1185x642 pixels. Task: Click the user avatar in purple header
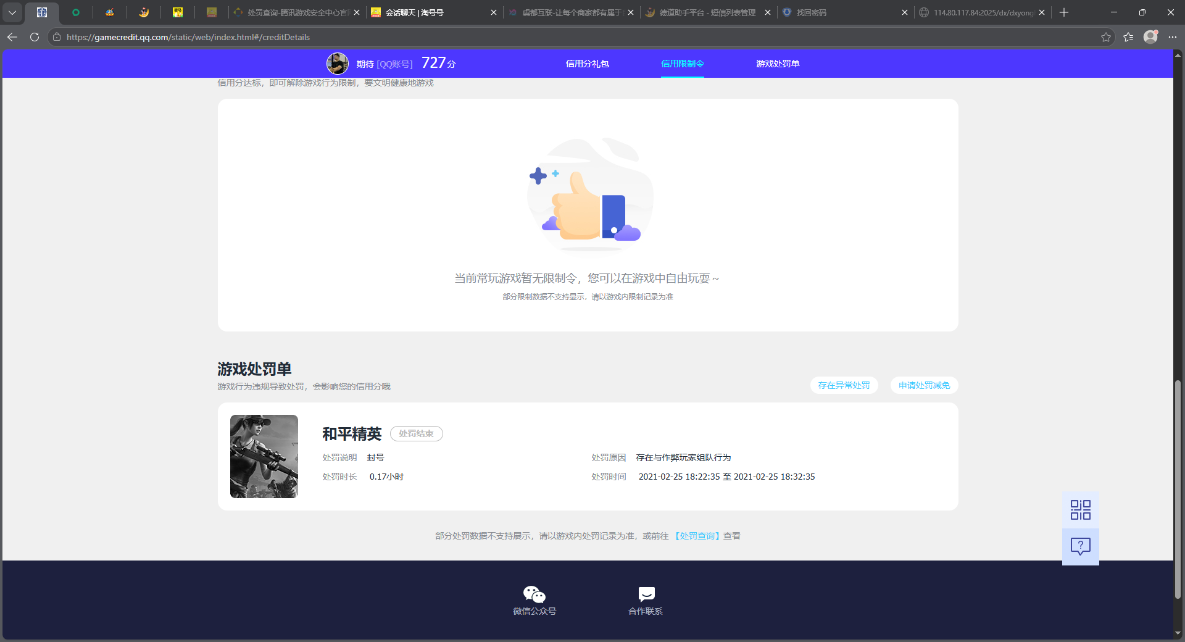click(x=338, y=64)
